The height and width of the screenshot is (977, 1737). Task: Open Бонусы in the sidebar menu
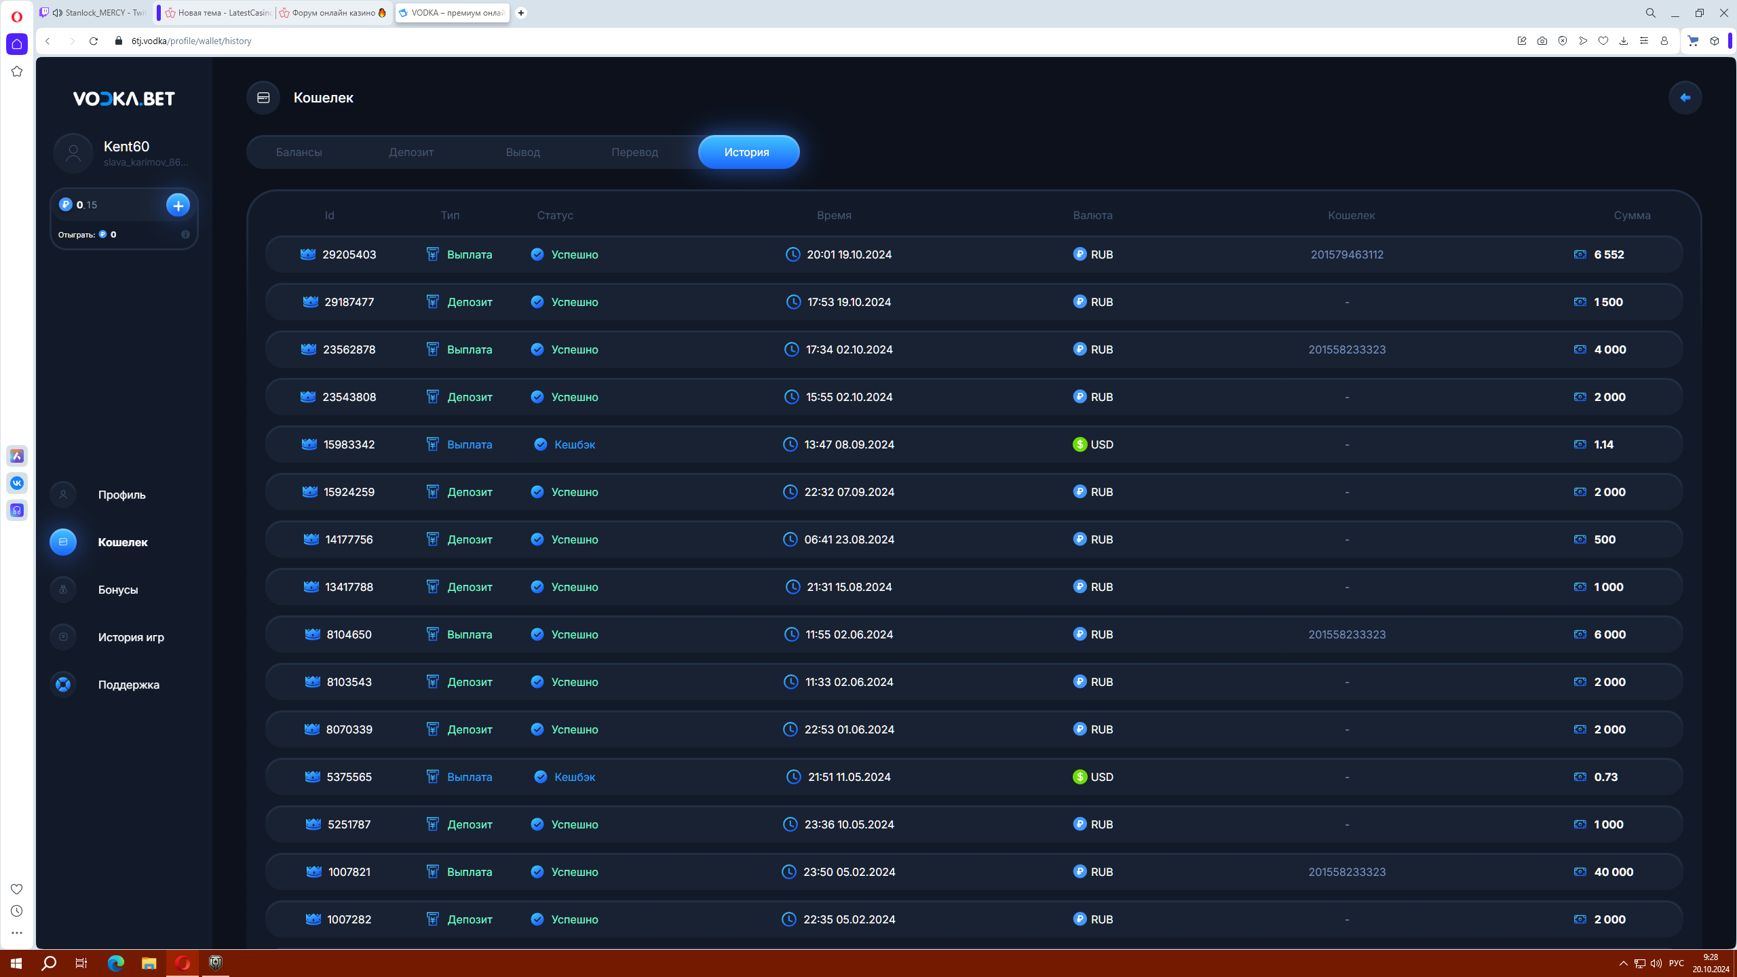[117, 590]
